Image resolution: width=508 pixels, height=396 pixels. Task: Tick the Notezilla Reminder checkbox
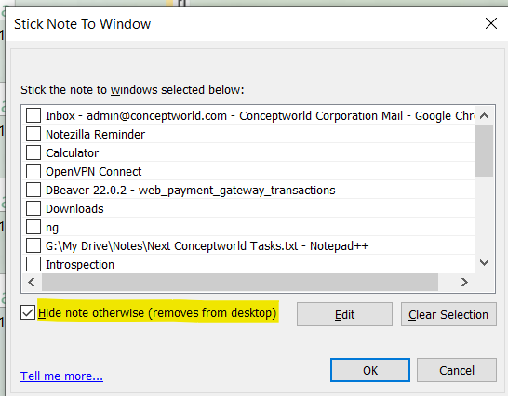click(33, 134)
